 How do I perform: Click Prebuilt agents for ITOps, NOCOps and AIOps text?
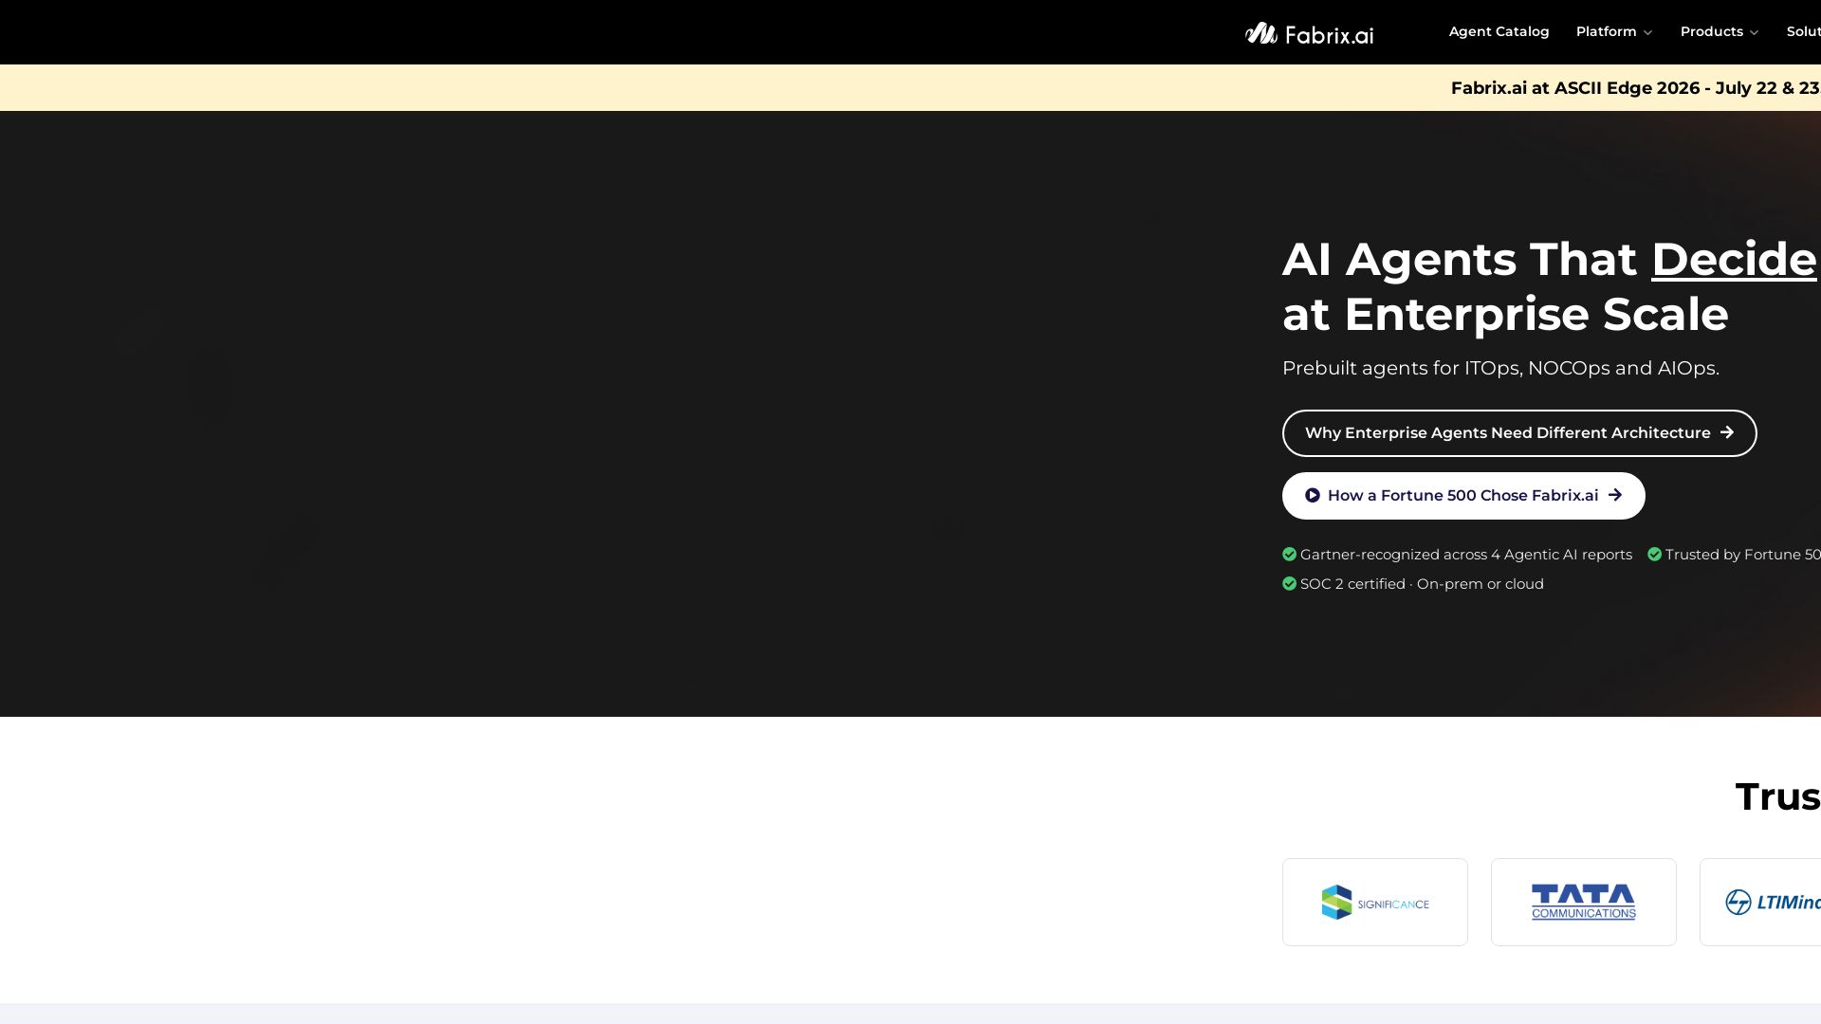click(1500, 368)
